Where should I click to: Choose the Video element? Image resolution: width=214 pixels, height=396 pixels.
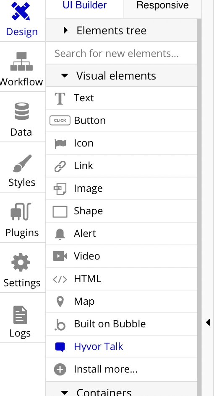122,256
